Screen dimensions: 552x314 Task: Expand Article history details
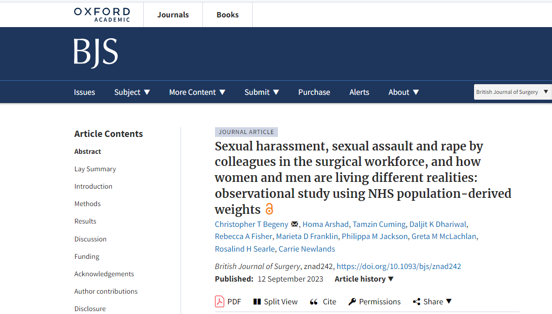click(x=364, y=279)
